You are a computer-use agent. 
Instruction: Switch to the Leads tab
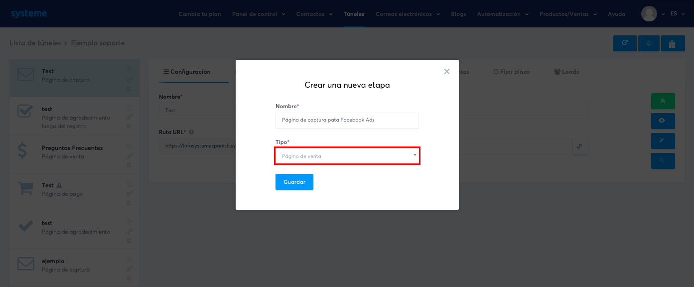tap(567, 71)
